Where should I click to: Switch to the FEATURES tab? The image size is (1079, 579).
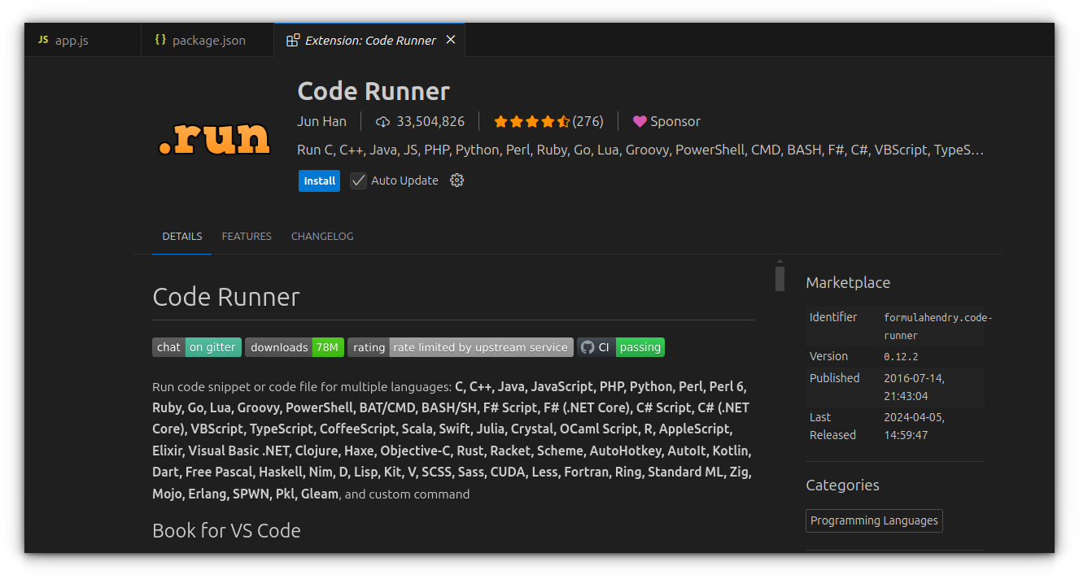tap(247, 236)
